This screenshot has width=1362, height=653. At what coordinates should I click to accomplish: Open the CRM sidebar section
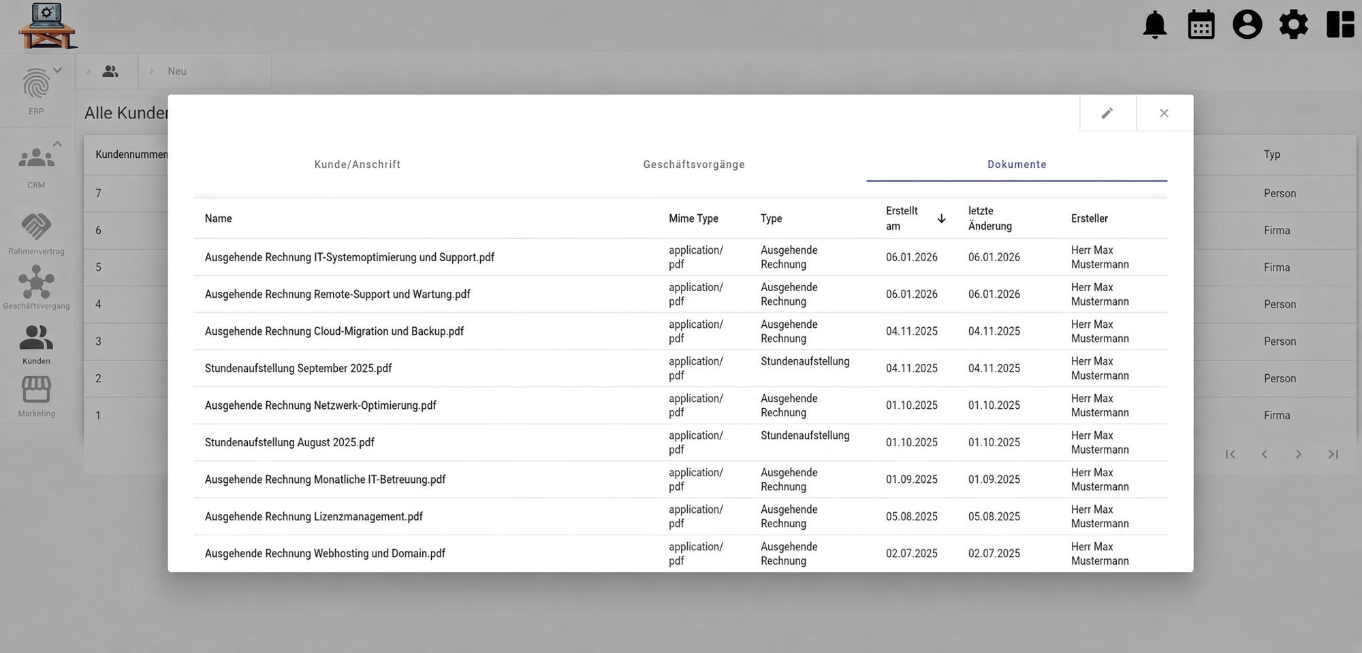(x=36, y=167)
